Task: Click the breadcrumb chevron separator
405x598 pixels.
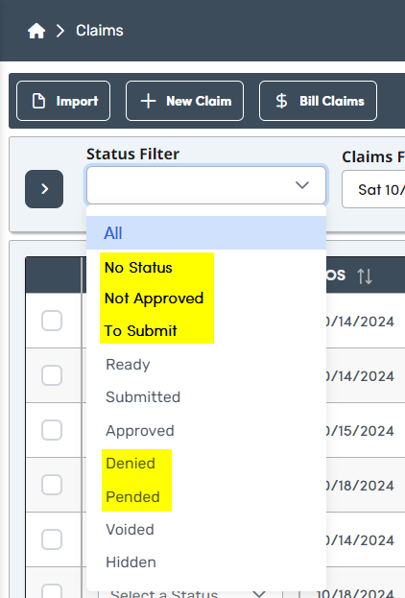Action: click(x=60, y=31)
